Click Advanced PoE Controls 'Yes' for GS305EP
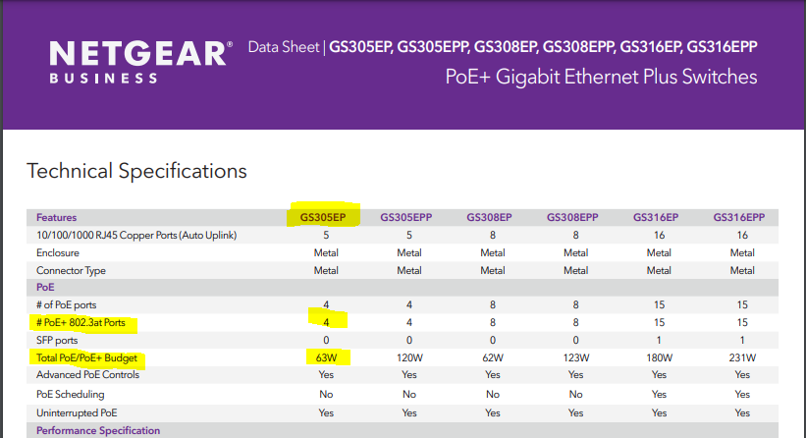 pyautogui.click(x=326, y=375)
